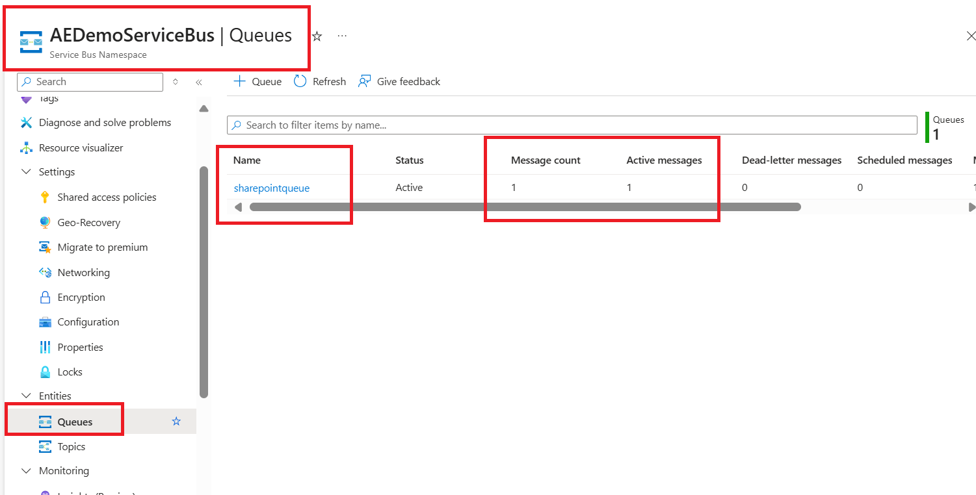Toggle sidebar expand/collapse all sections control
976x495 pixels.
[176, 82]
